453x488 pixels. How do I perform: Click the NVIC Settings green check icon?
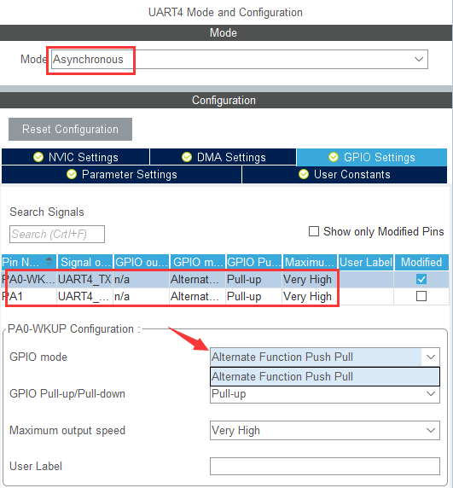38,157
